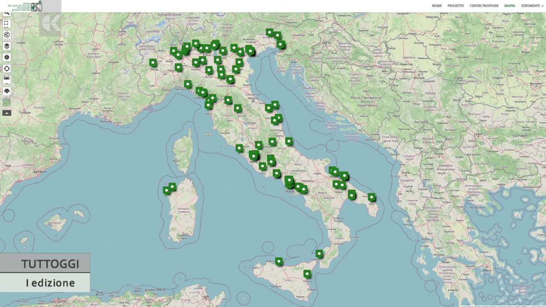Select the MAPPA navigation item
Image resolution: width=546 pixels, height=307 pixels.
click(509, 6)
